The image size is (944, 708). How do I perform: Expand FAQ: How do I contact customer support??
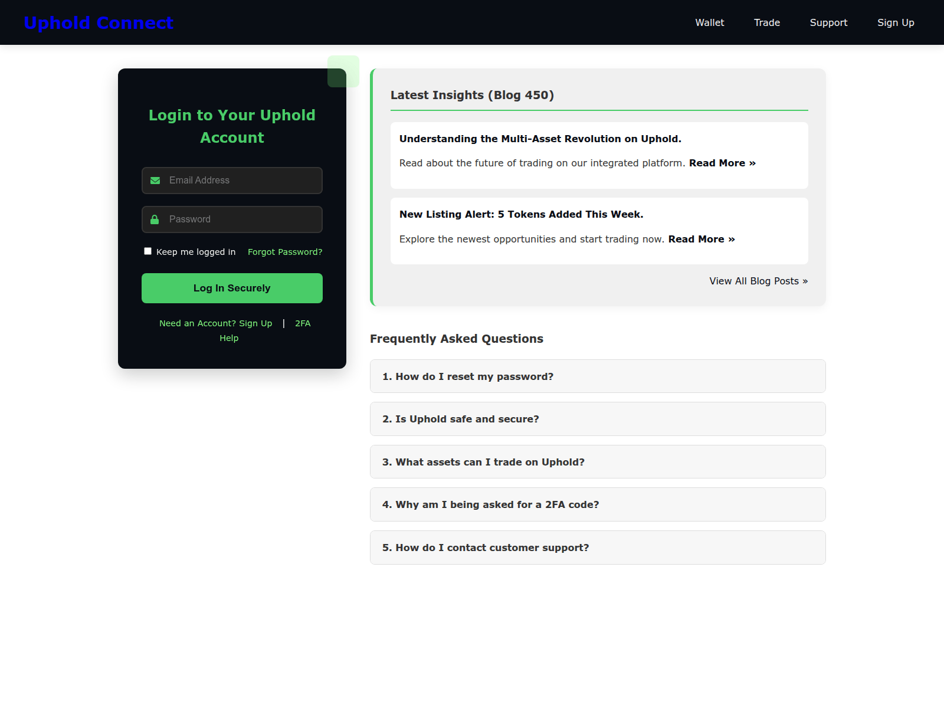(598, 548)
